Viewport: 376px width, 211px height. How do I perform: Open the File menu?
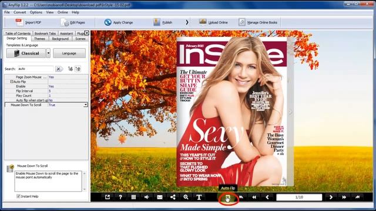point(7,12)
